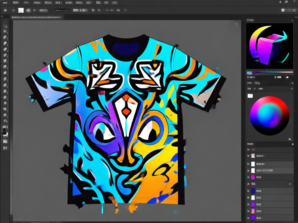The height and width of the screenshot is (223, 298).
Task: Open the top right-hand panel's menu icon
Action: point(292,20)
